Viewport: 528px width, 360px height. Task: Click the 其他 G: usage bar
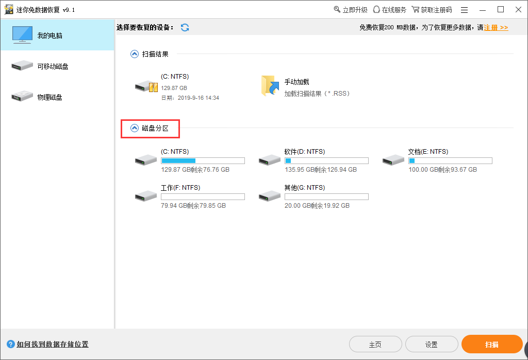point(326,196)
